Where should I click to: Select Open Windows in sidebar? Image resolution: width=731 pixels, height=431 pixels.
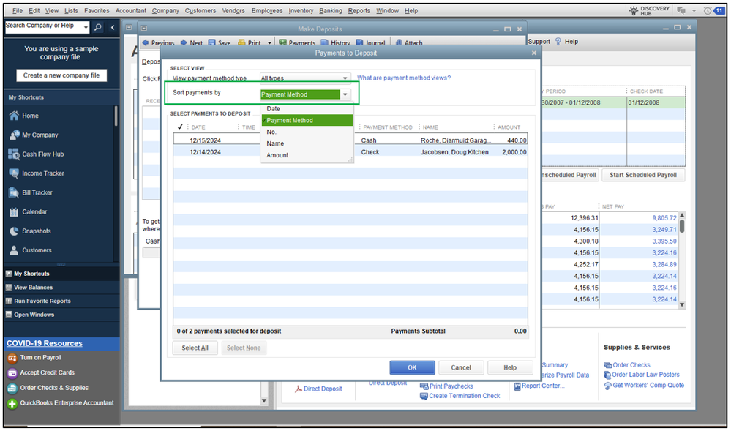point(34,315)
